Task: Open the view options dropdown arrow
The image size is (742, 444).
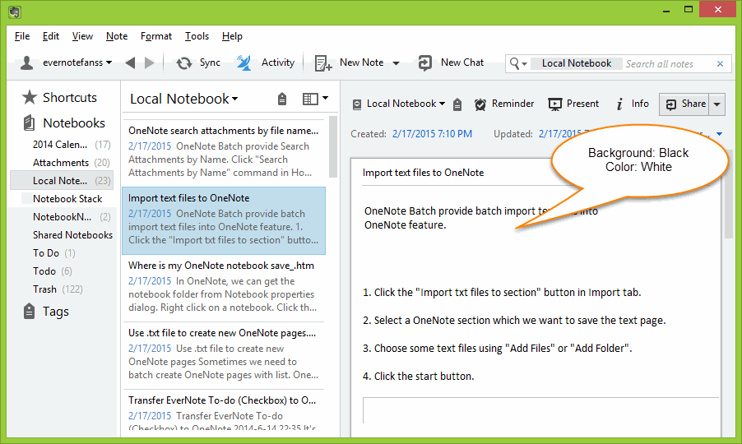Action: 326,98
